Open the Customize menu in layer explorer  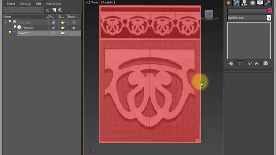pos(53,4)
